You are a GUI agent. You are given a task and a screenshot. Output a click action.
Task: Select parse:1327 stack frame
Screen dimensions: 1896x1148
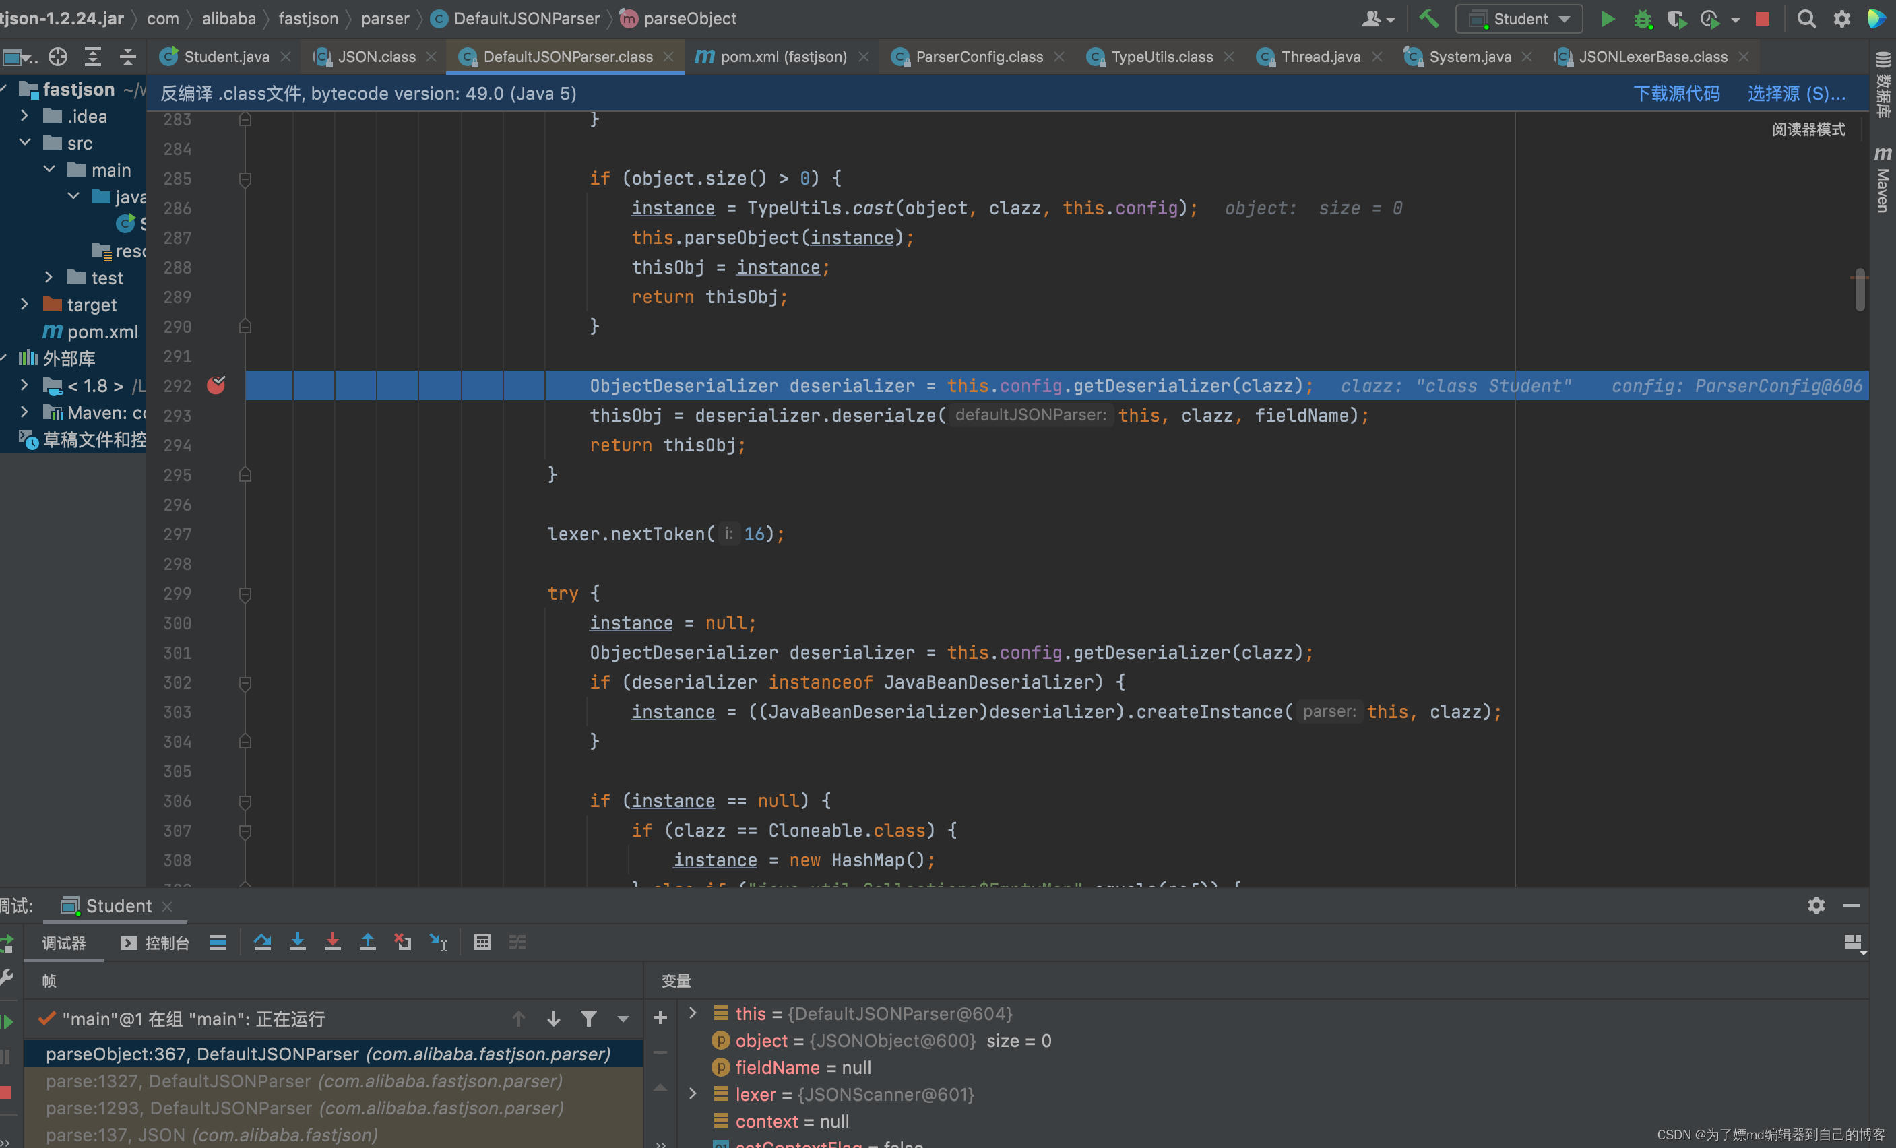pyautogui.click(x=334, y=1081)
